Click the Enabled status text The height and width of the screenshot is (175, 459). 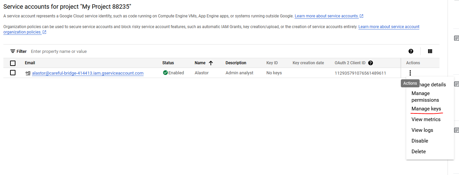176,73
